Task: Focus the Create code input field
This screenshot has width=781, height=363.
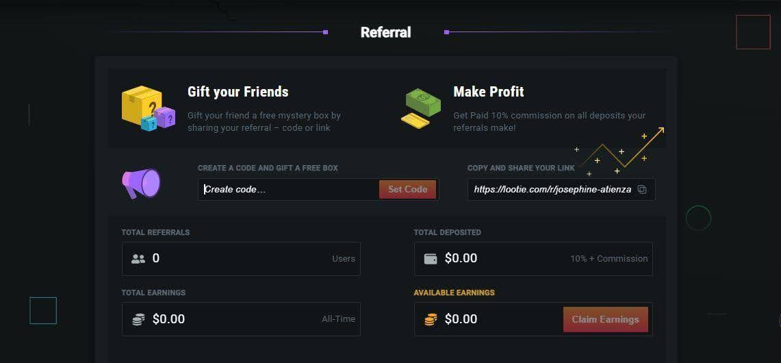Action: (289, 190)
